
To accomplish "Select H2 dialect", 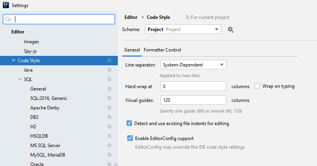I will pos(33,127).
